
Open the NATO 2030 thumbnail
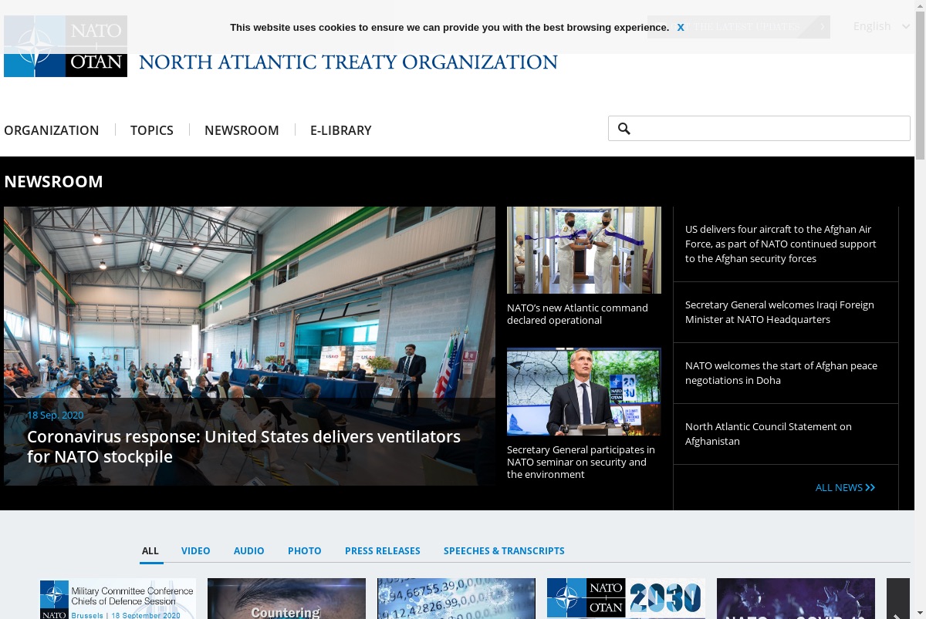(x=626, y=599)
